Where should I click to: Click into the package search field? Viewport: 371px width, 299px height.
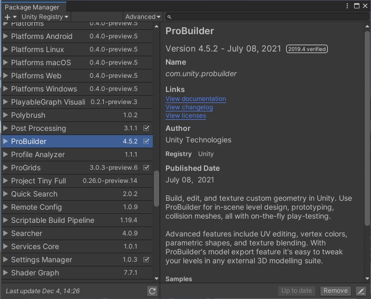point(267,17)
